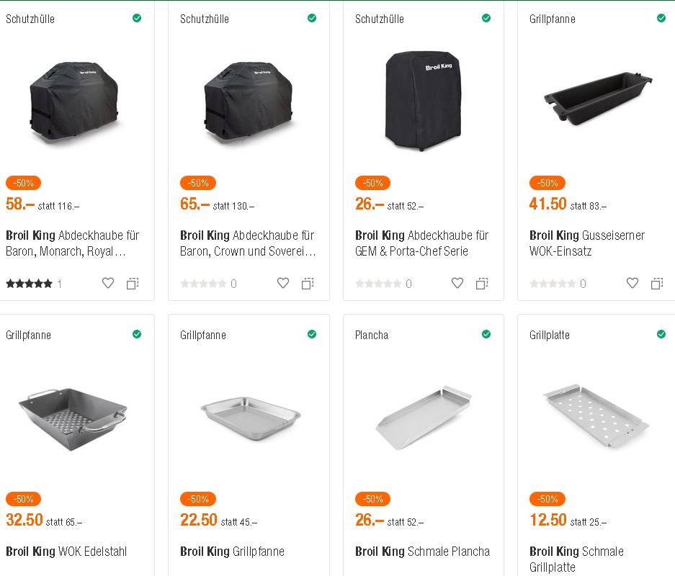The width and height of the screenshot is (675, 576).
Task: Add GEM & Porta-Chef cover to comparison
Action: point(482,284)
